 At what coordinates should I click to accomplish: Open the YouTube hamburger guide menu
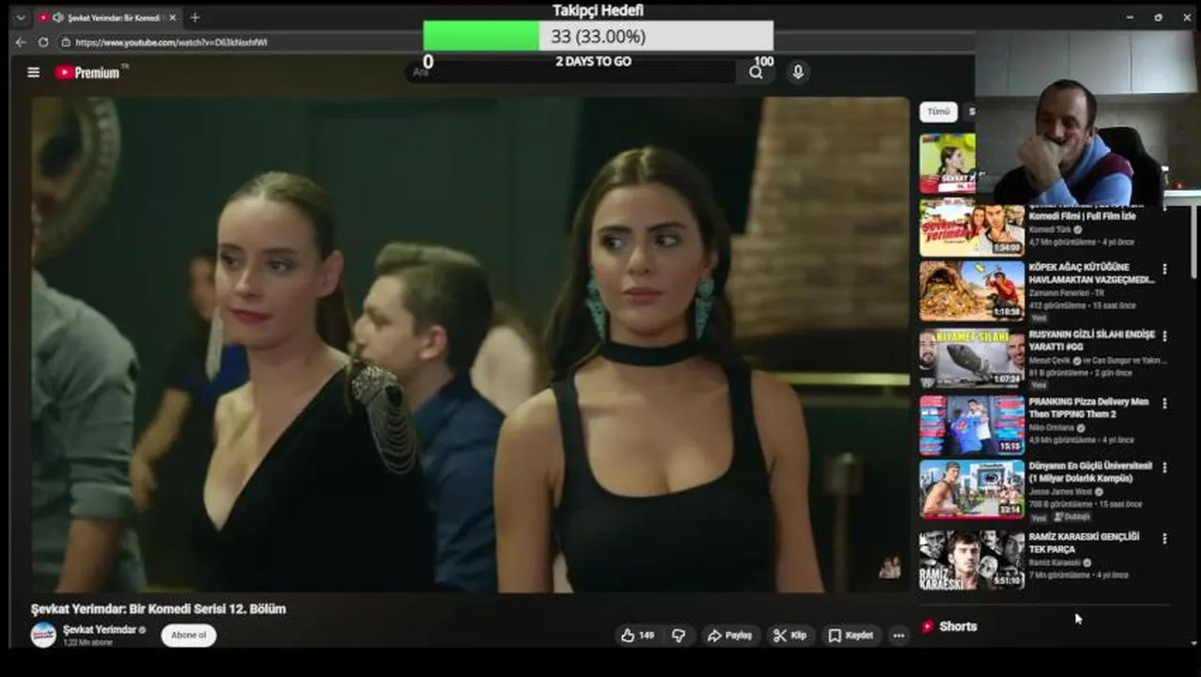tap(33, 72)
